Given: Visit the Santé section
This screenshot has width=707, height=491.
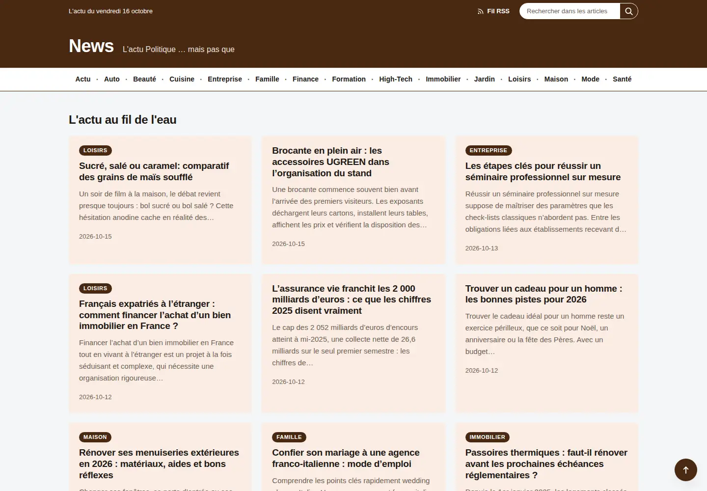Looking at the screenshot, I should [x=622, y=79].
